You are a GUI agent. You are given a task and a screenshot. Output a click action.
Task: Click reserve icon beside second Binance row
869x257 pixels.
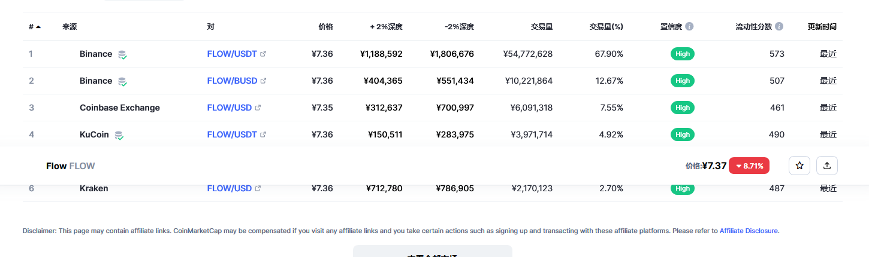coord(122,81)
